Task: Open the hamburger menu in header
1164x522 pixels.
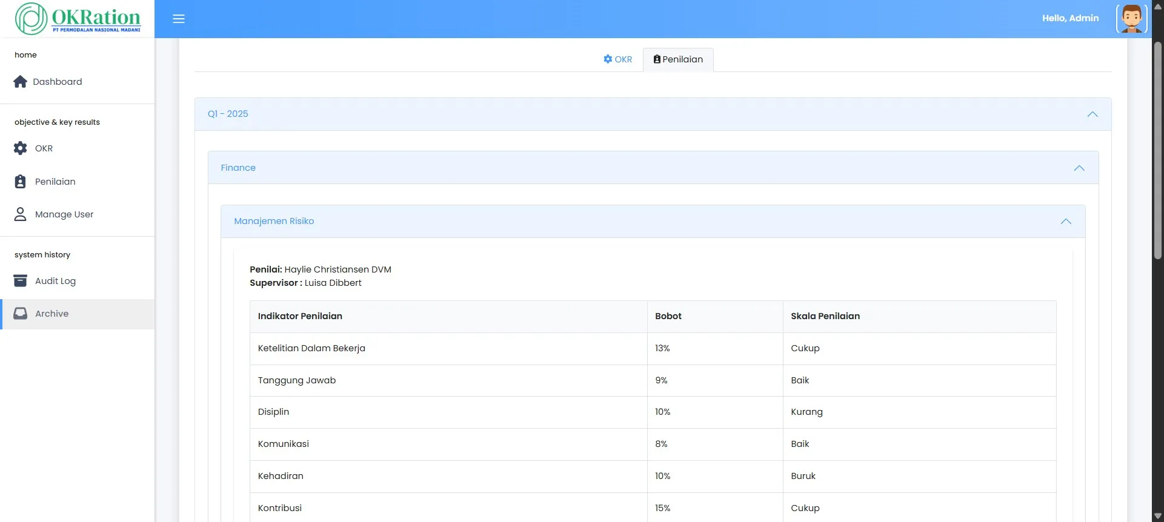Action: [x=179, y=19]
